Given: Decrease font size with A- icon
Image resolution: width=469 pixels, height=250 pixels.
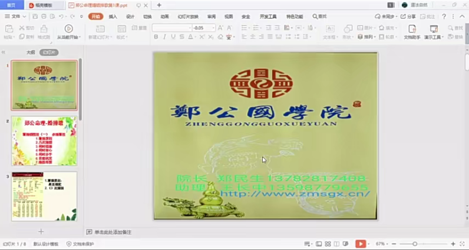Looking at the screenshot, I should (229, 28).
